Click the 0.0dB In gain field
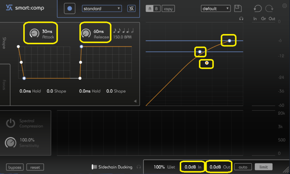The image size is (290, 174). point(193,167)
